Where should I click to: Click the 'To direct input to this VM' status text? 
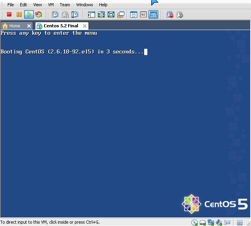(50, 222)
